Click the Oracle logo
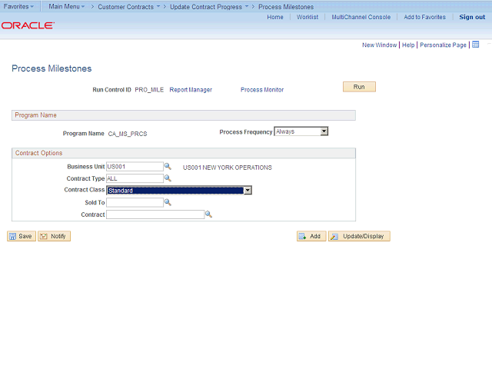Viewport: 492px width, 369px height. (28, 25)
